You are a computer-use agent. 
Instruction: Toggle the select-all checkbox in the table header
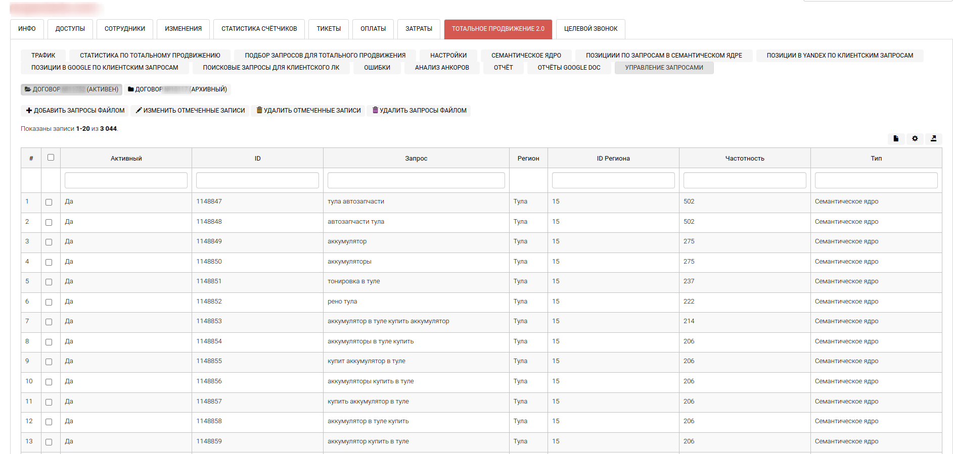click(x=51, y=158)
